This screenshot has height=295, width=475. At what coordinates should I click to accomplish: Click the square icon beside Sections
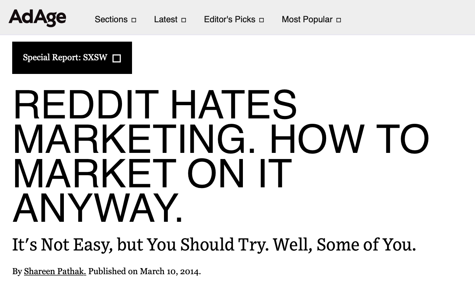click(x=134, y=20)
